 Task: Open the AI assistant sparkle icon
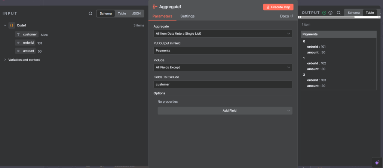click(377, 162)
